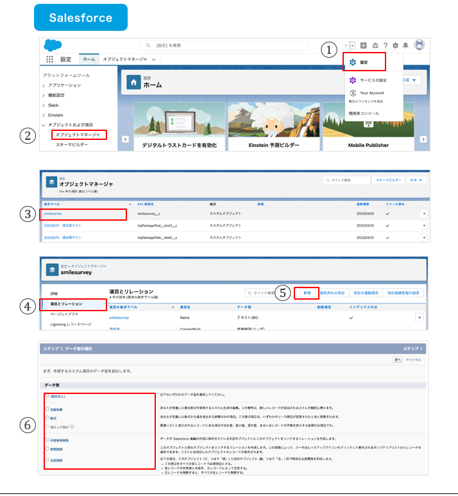Select ページレイアウト sidebar item
The width and height of the screenshot is (458, 496).
point(64,314)
